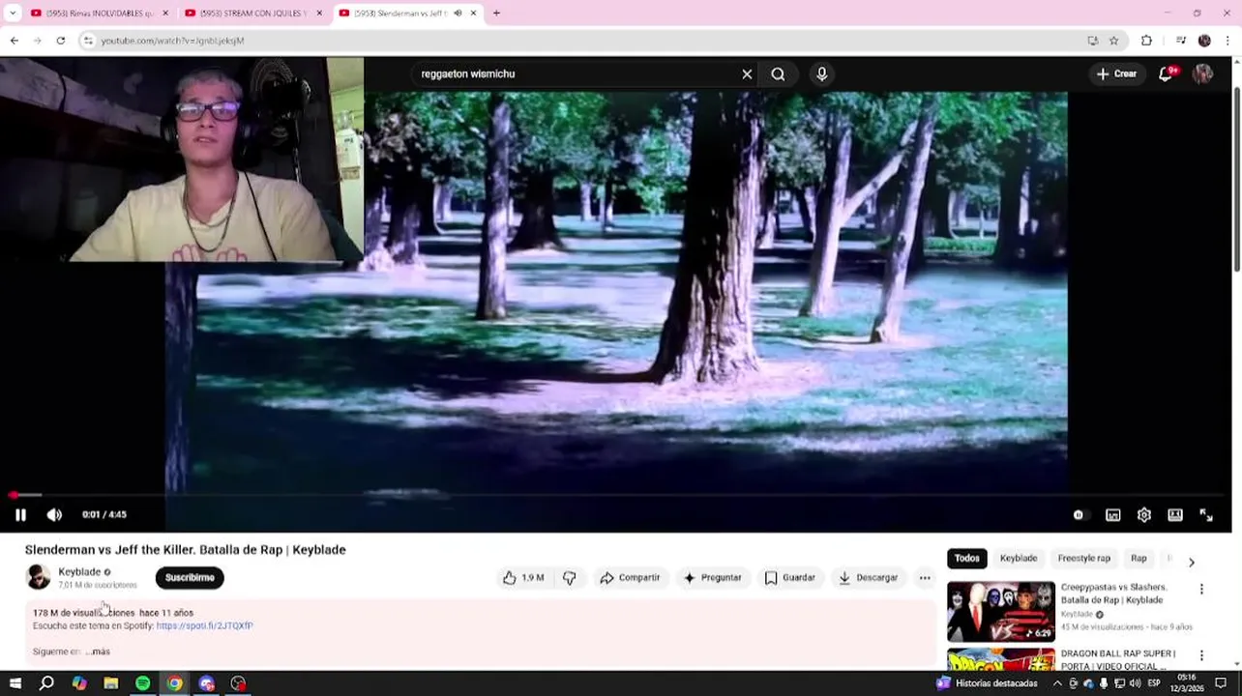The width and height of the screenshot is (1242, 696).
Task: Open options menu for Creepypastas vs Slashers video
Action: (1202, 590)
